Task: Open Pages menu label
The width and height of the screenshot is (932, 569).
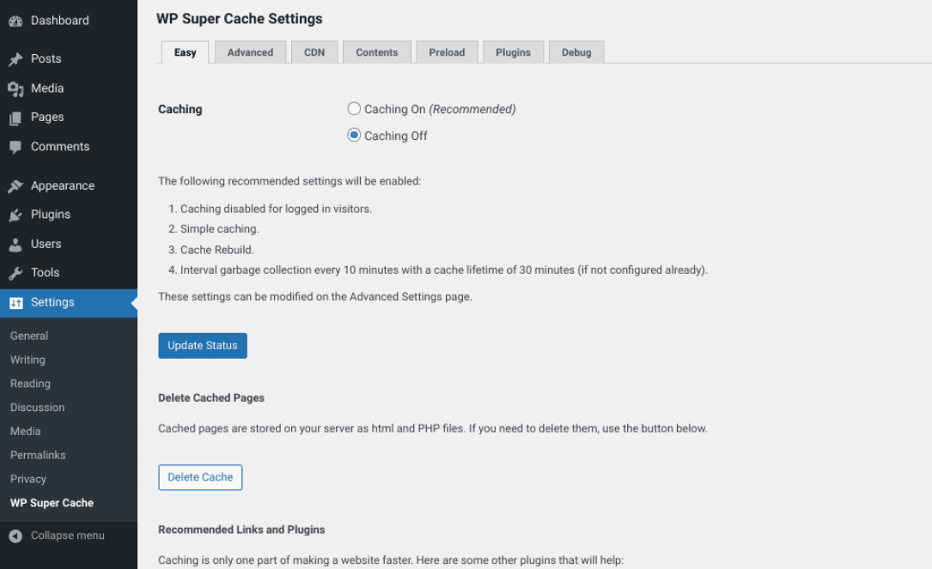Action: pos(47,117)
